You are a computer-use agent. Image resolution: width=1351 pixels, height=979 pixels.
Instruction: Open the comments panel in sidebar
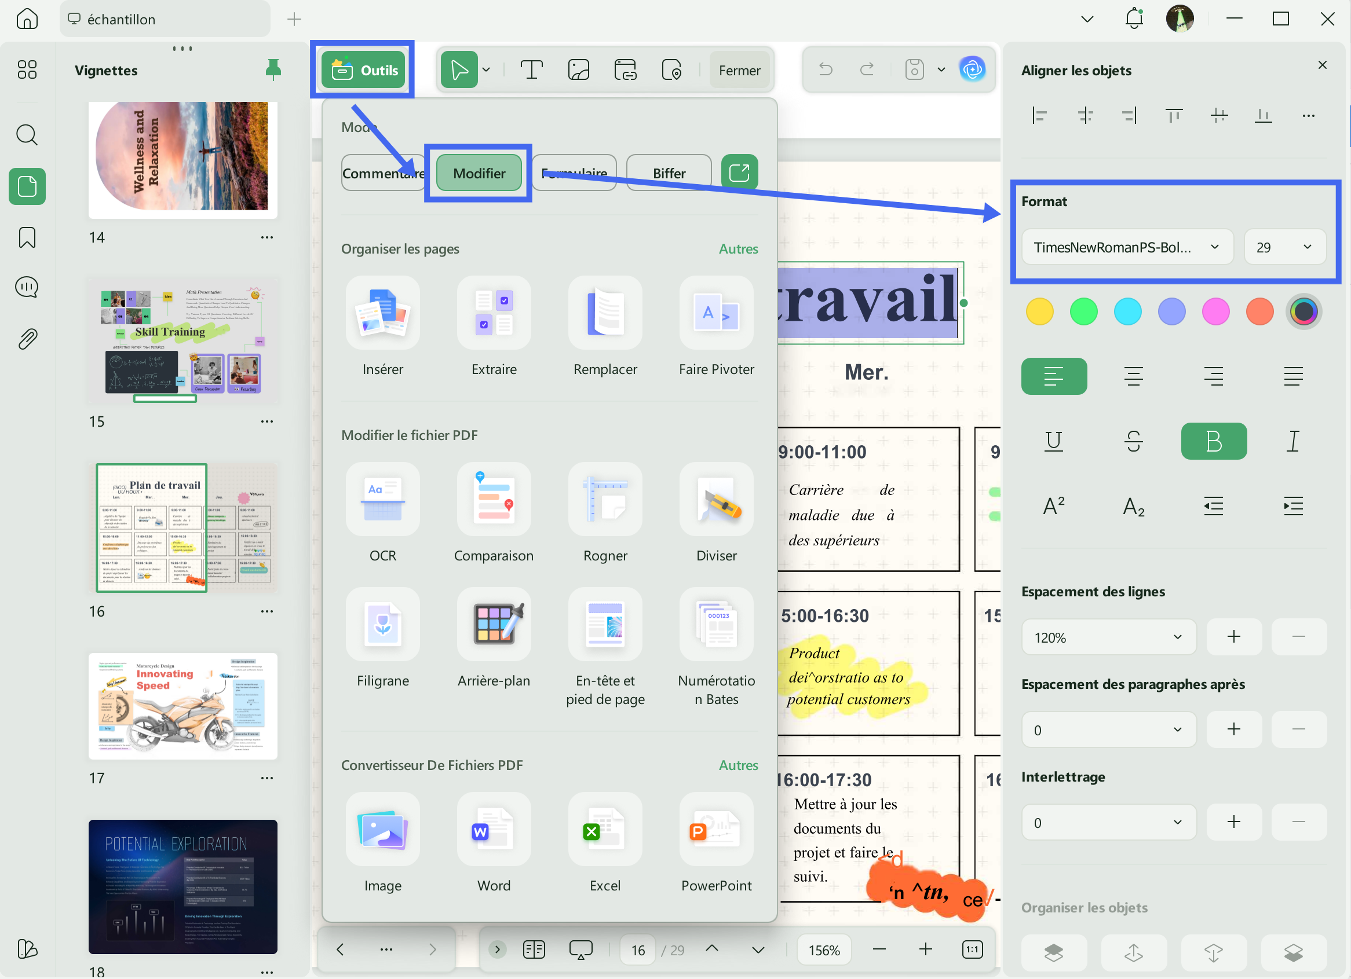[x=27, y=288]
